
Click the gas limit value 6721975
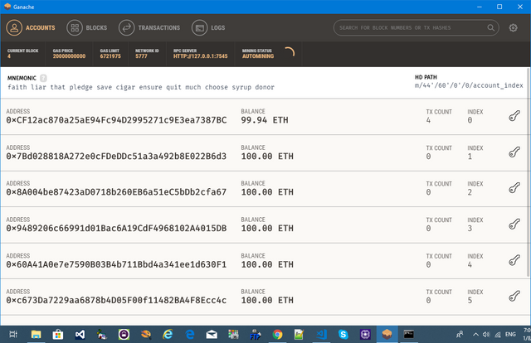pos(110,56)
